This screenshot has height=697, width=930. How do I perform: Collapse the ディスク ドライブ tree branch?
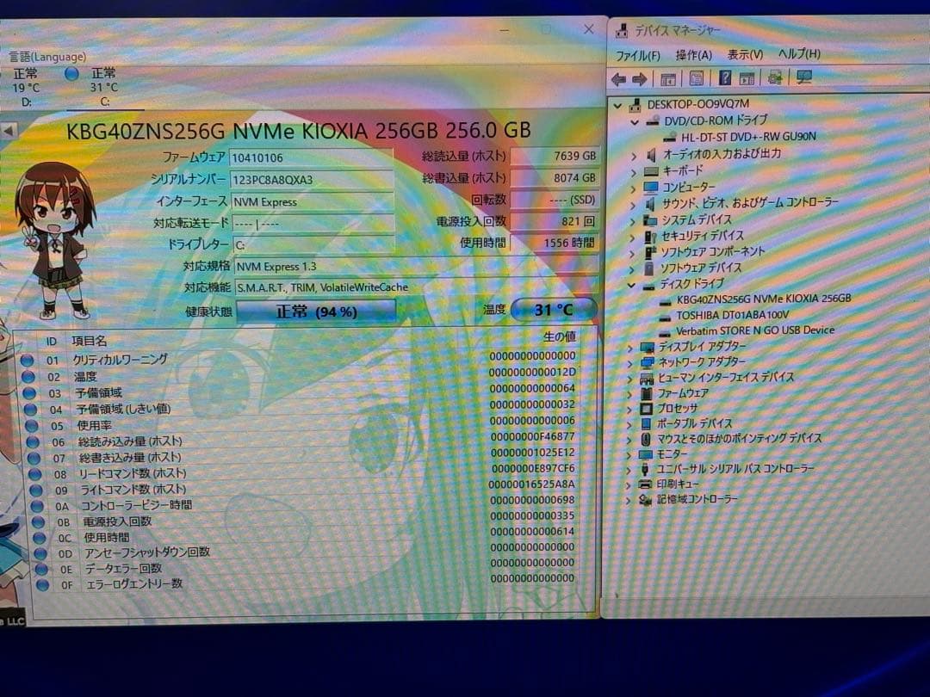tap(631, 283)
